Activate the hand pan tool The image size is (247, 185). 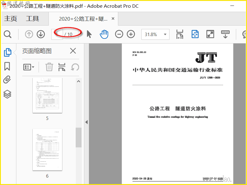pyautogui.click(x=104, y=34)
